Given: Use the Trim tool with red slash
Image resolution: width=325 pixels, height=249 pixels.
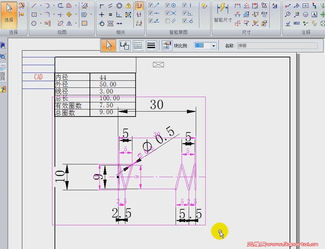Looking at the screenshot, I should coord(60,23).
